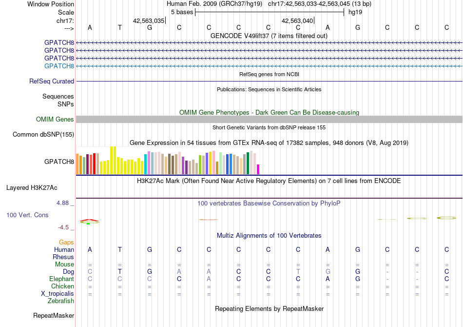
Task: Click the bright red GTEx expression bar
Action: pyautogui.click(x=94, y=164)
